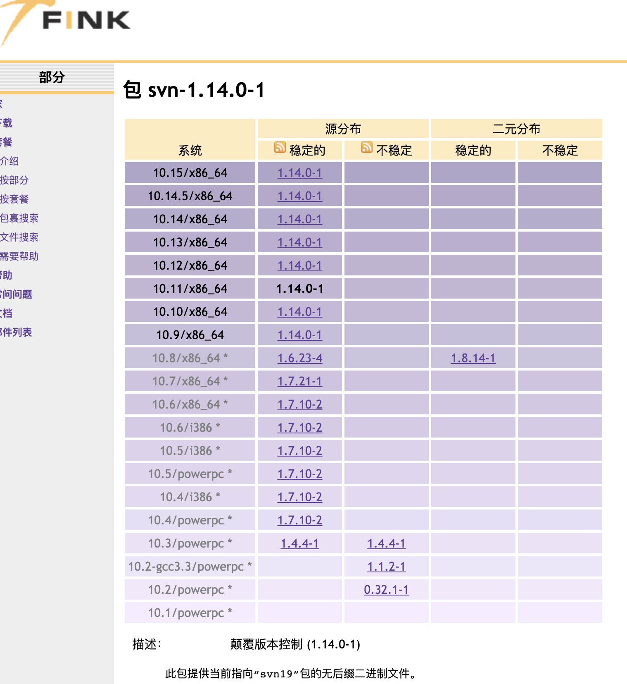This screenshot has width=627, height=684.
Task: Open 1.7.10-2 link for 10.5/powerpc
Action: coord(299,474)
